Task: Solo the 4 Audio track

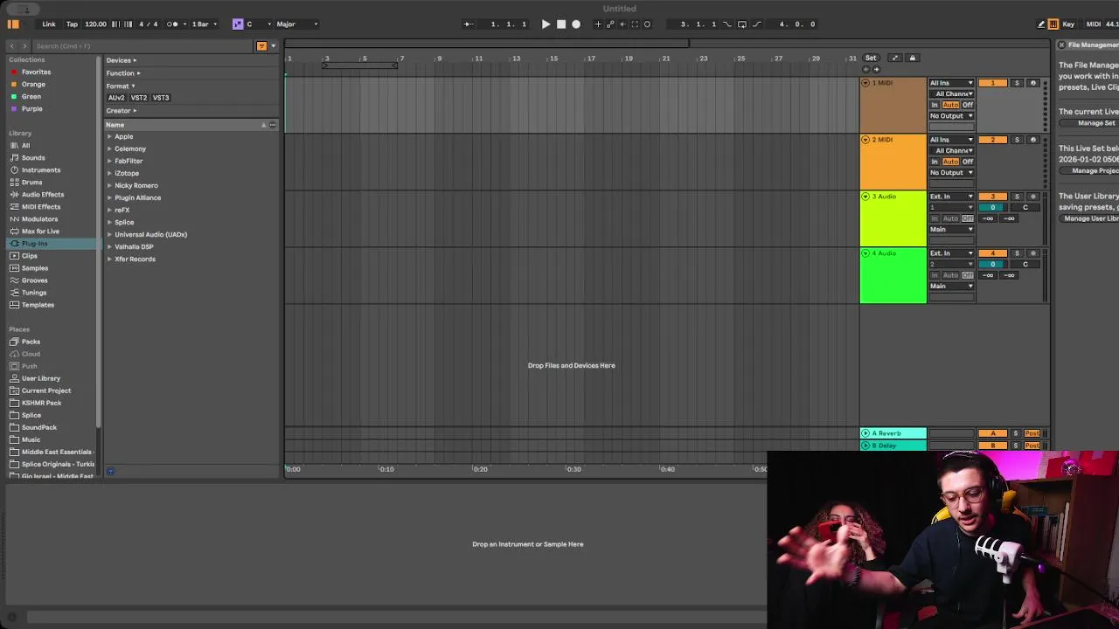Action: (x=1017, y=253)
